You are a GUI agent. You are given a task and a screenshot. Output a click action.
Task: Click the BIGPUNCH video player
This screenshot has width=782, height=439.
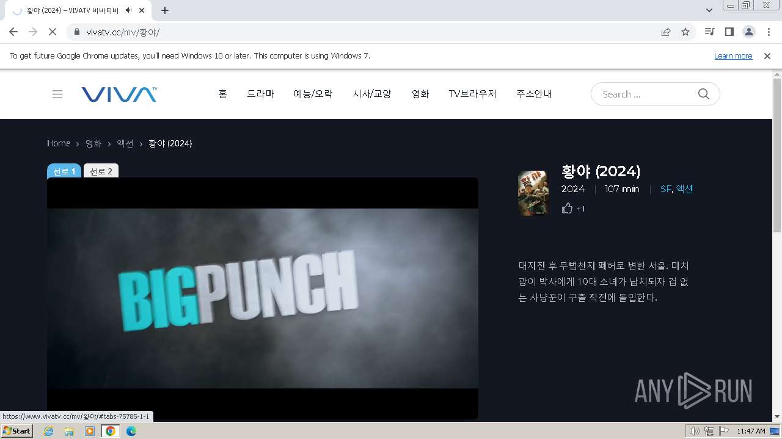[263, 298]
